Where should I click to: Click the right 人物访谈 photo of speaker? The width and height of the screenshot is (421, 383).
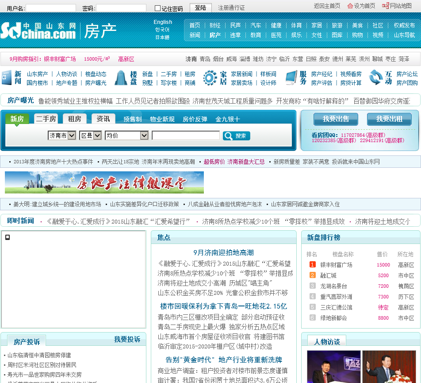(389, 367)
